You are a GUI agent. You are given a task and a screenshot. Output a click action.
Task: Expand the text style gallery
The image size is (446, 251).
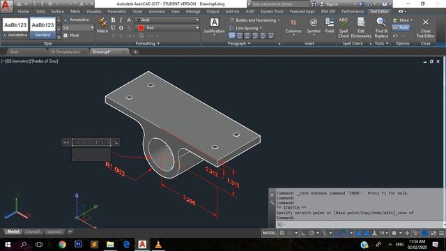(59, 37)
